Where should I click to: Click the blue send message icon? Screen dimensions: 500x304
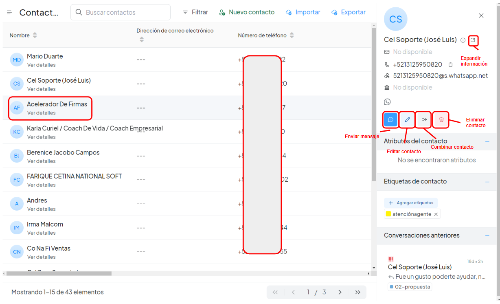click(390, 119)
